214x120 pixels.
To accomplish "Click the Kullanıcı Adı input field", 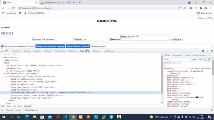I will (60, 40).
